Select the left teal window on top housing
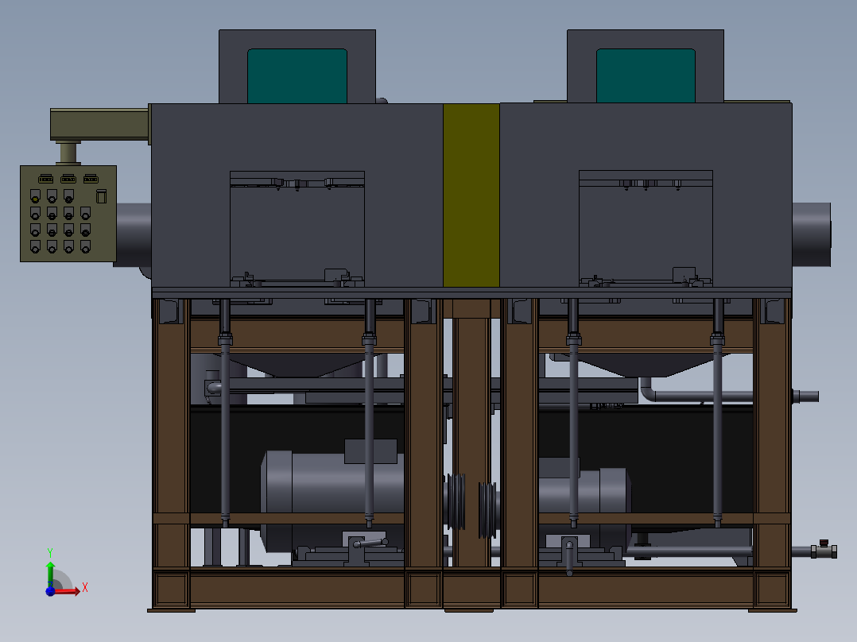The width and height of the screenshot is (857, 642). [297, 75]
